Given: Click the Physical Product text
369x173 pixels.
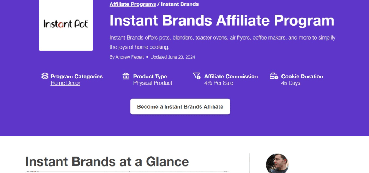Looking at the screenshot, I should 152,83.
